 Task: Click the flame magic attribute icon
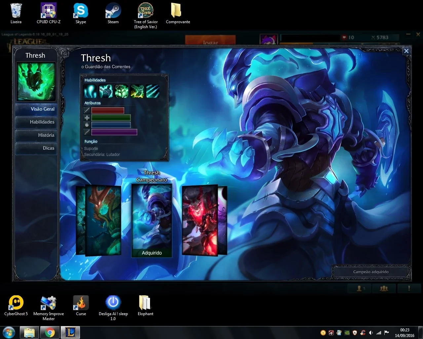click(87, 125)
